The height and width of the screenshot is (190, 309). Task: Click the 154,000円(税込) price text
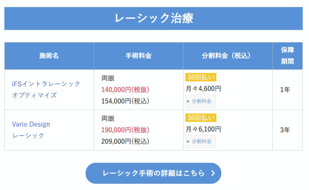125,101
